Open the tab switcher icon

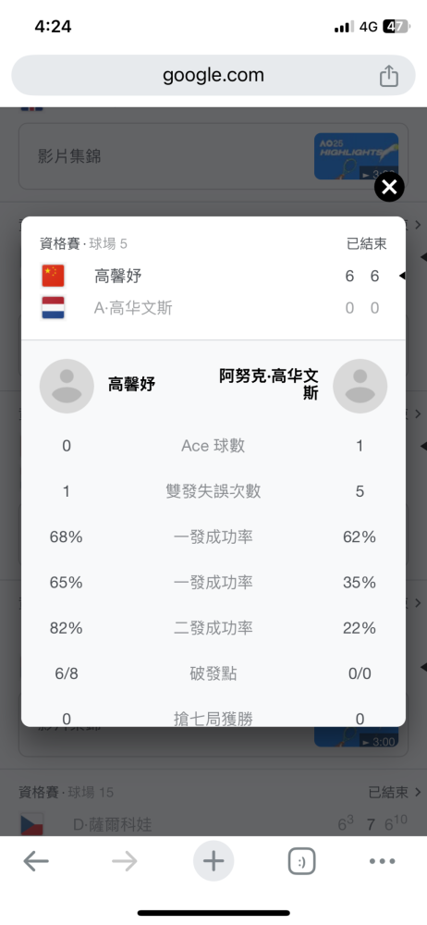click(x=302, y=861)
